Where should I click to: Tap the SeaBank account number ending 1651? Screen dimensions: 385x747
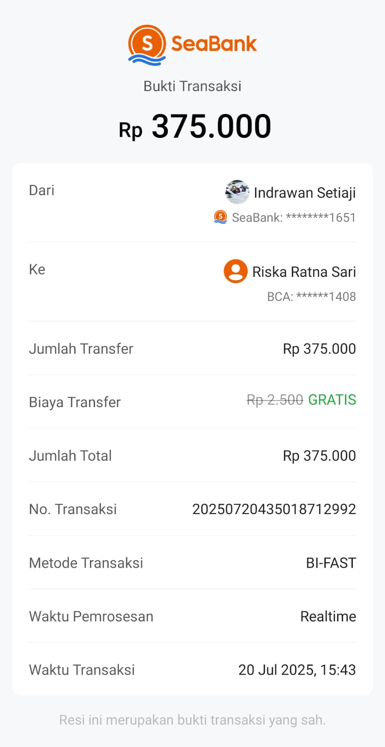tap(294, 218)
